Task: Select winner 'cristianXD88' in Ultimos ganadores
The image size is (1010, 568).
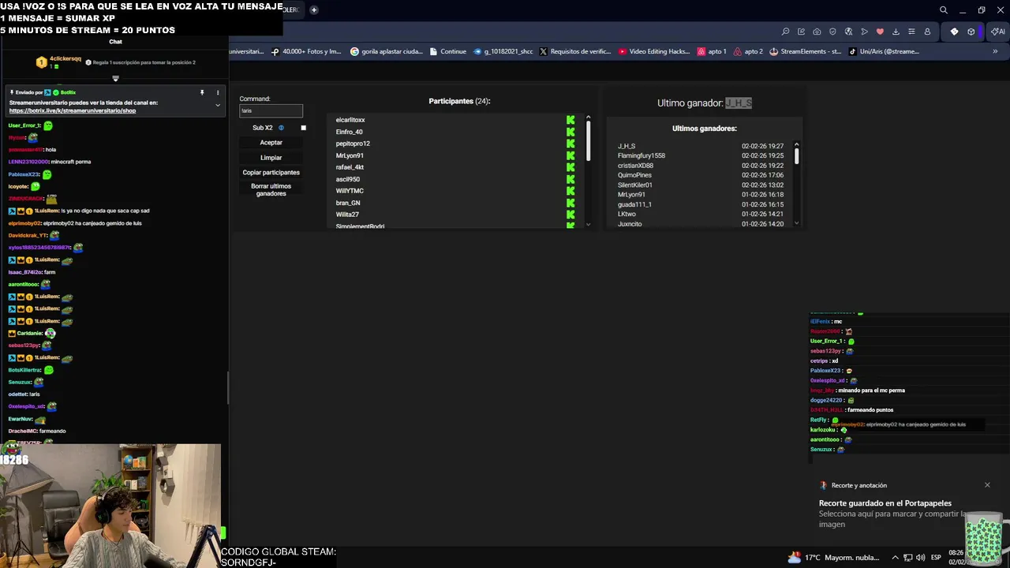Action: (x=635, y=166)
